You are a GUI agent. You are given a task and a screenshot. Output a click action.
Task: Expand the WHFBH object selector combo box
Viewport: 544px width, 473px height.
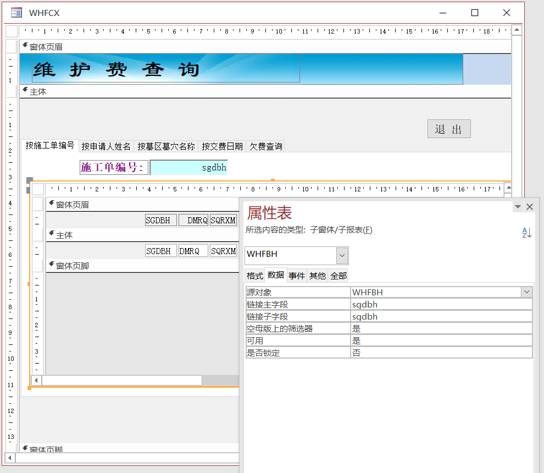tap(342, 256)
